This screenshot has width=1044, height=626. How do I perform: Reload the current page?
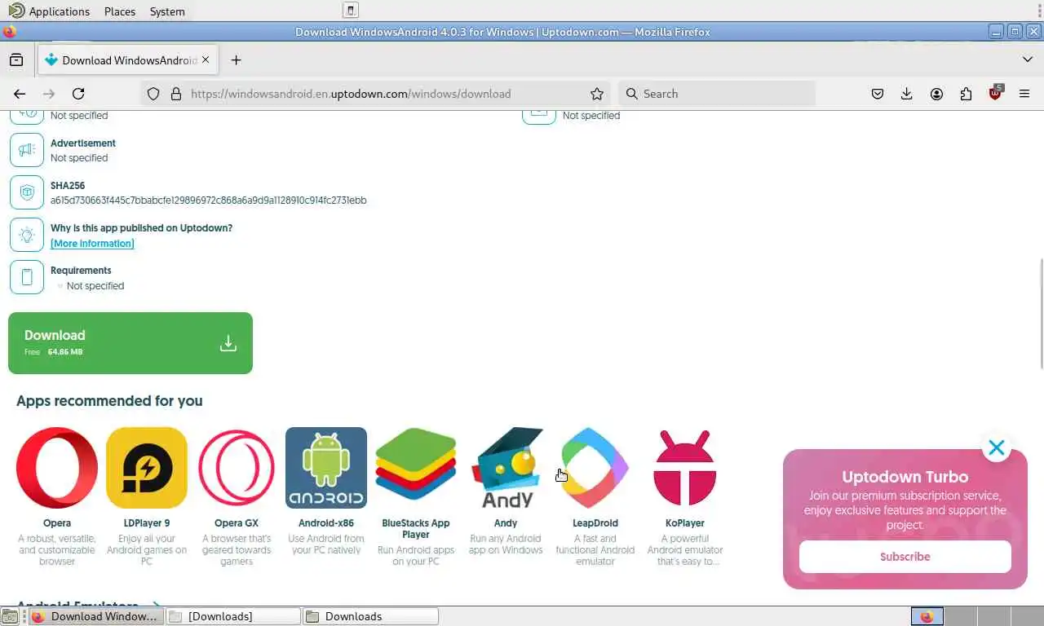tap(78, 94)
